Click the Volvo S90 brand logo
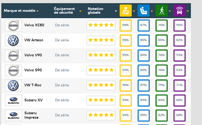The height and width of the screenshot is (125, 202). (x=13, y=70)
